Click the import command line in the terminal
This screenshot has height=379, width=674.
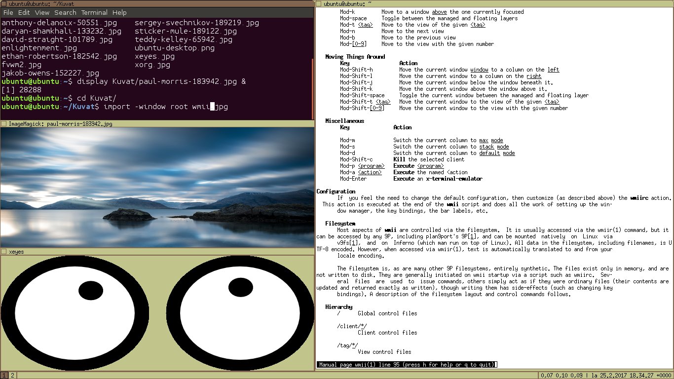coord(165,107)
